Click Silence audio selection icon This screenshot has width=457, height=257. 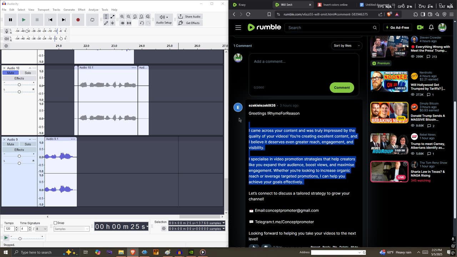click(129, 23)
